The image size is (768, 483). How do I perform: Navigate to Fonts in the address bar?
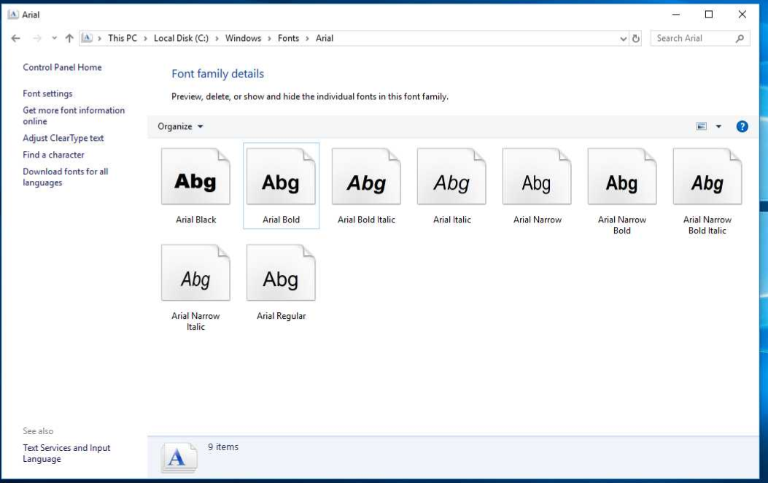(x=289, y=38)
